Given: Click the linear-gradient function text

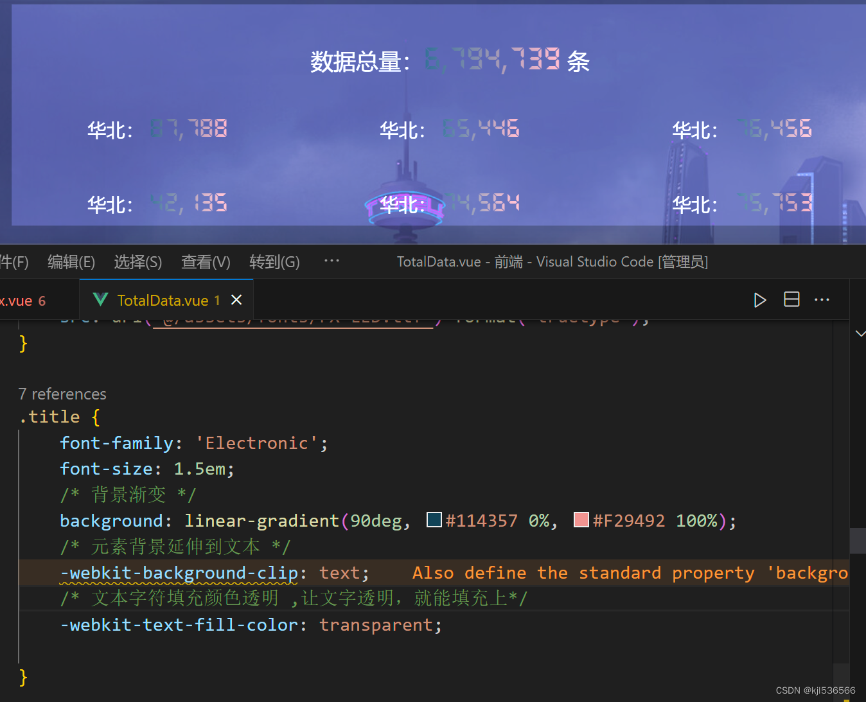Looking at the screenshot, I should tap(261, 521).
